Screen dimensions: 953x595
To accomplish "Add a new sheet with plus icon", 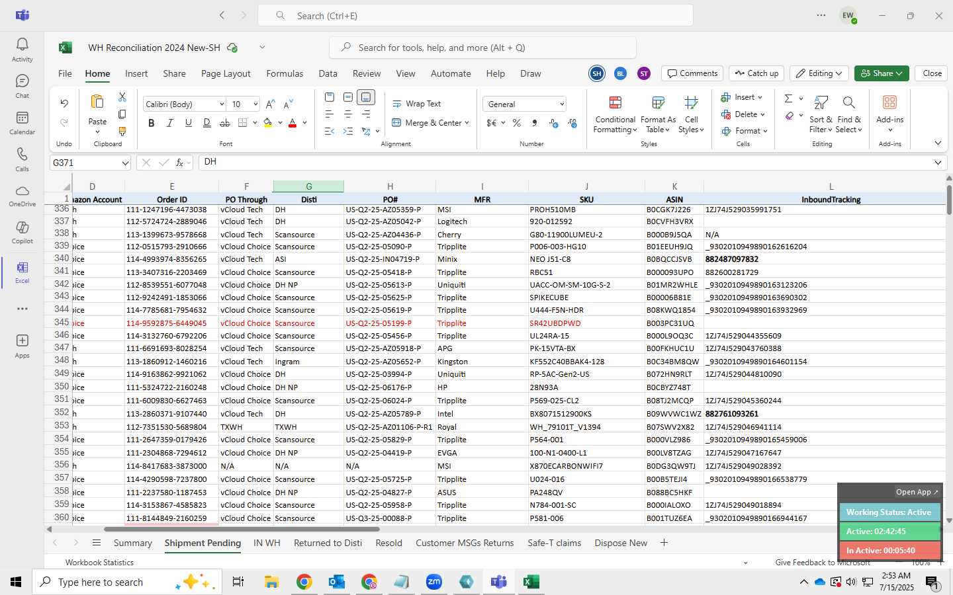I will [664, 543].
